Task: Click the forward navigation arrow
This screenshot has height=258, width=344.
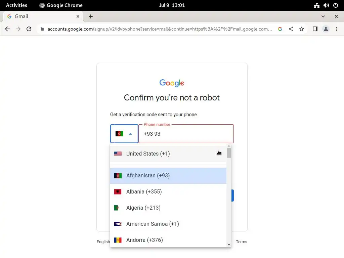Action: (18, 29)
